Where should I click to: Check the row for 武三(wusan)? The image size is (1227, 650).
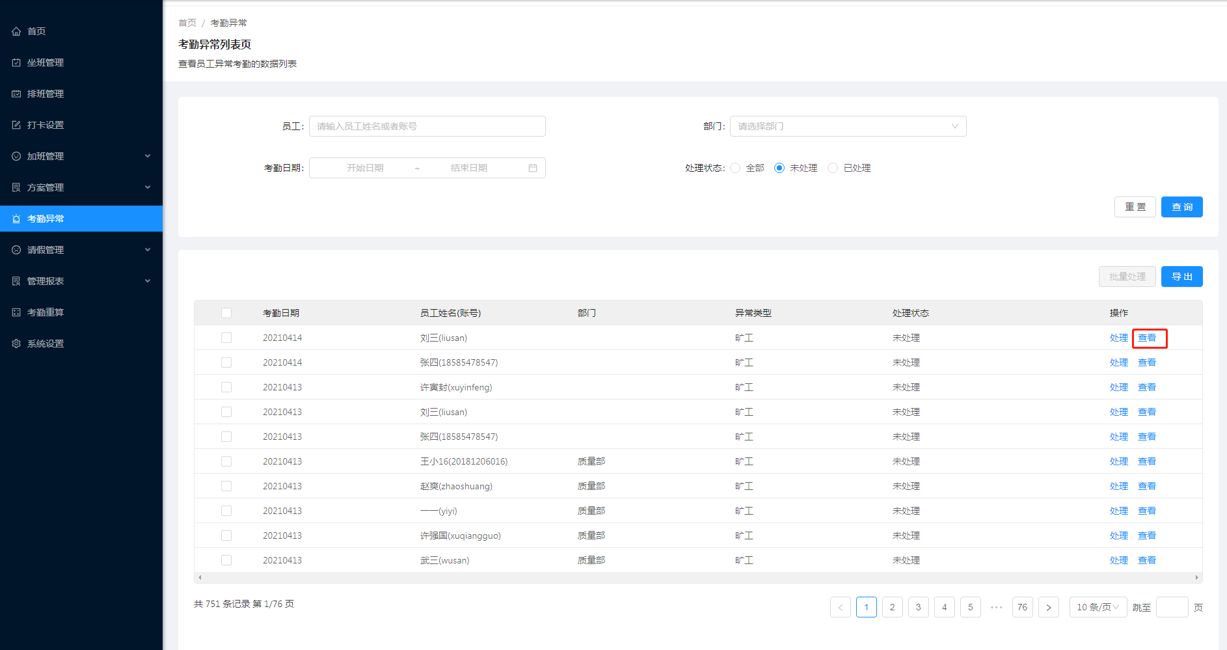[226, 560]
